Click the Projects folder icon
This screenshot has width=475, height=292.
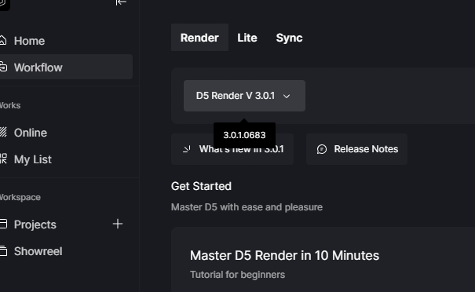(3, 224)
